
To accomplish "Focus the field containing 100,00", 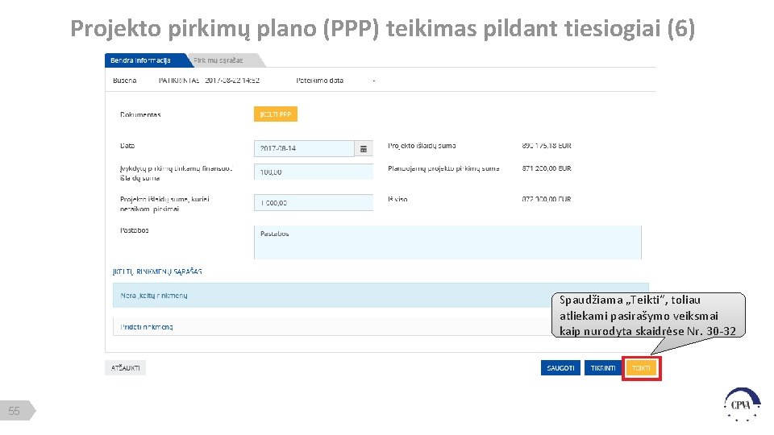I will point(313,172).
